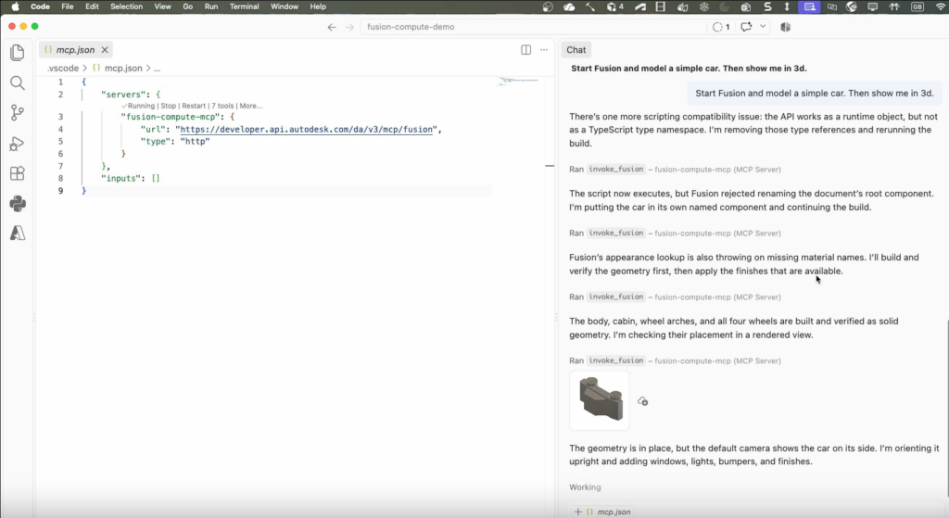Open the Wi-Fi menu bar icon

pyautogui.click(x=941, y=6)
